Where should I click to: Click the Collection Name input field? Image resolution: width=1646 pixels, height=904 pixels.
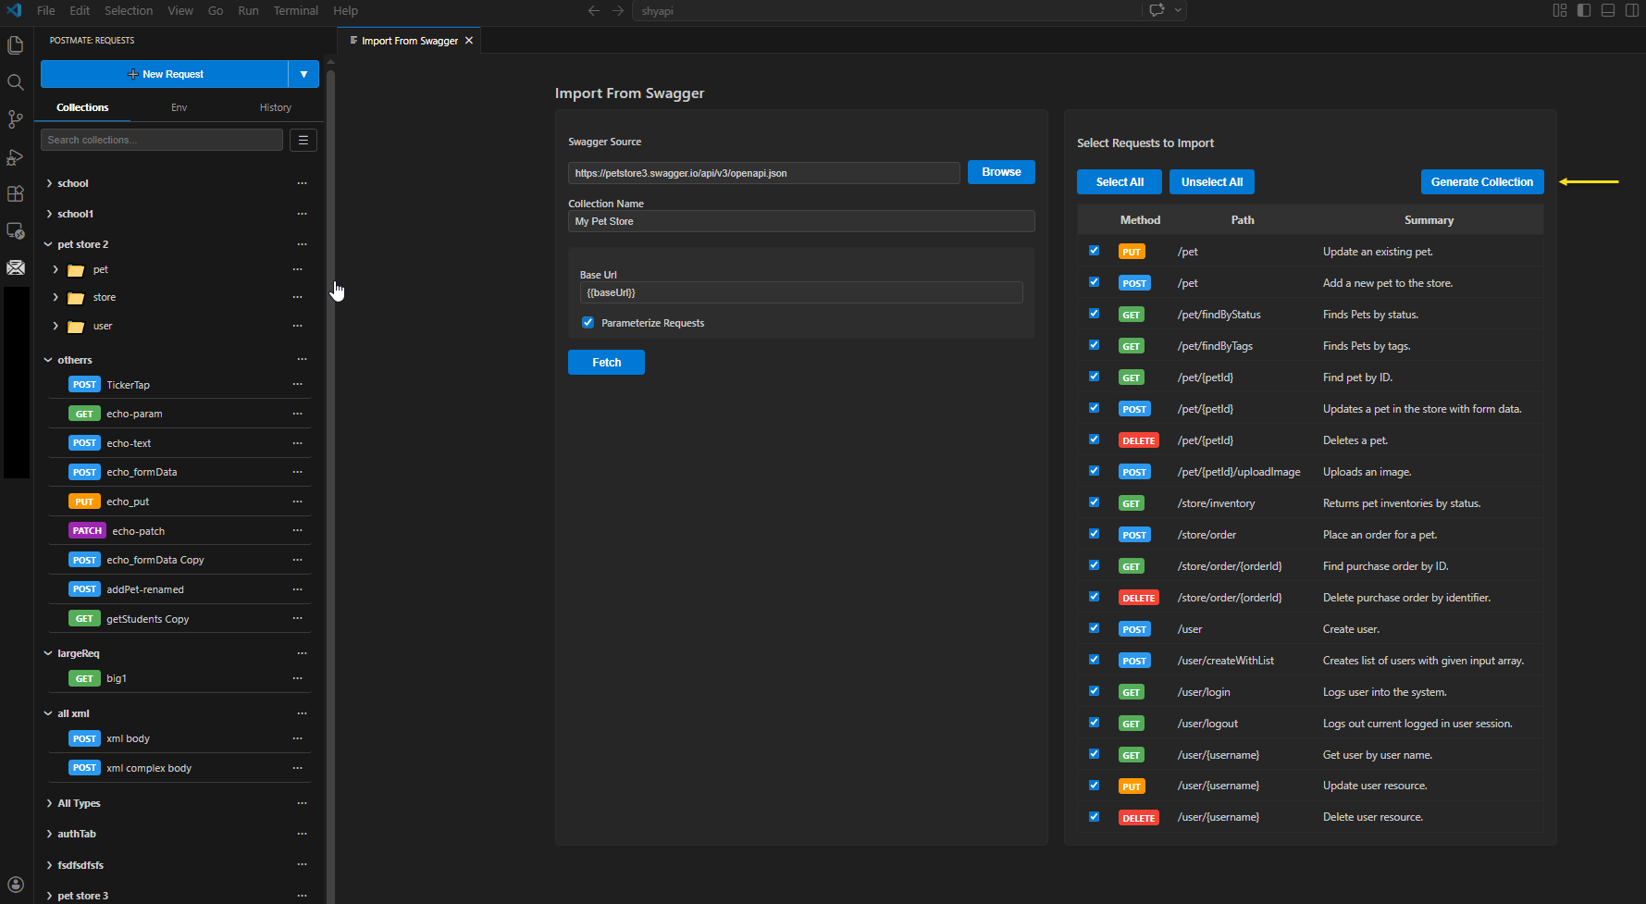point(801,221)
